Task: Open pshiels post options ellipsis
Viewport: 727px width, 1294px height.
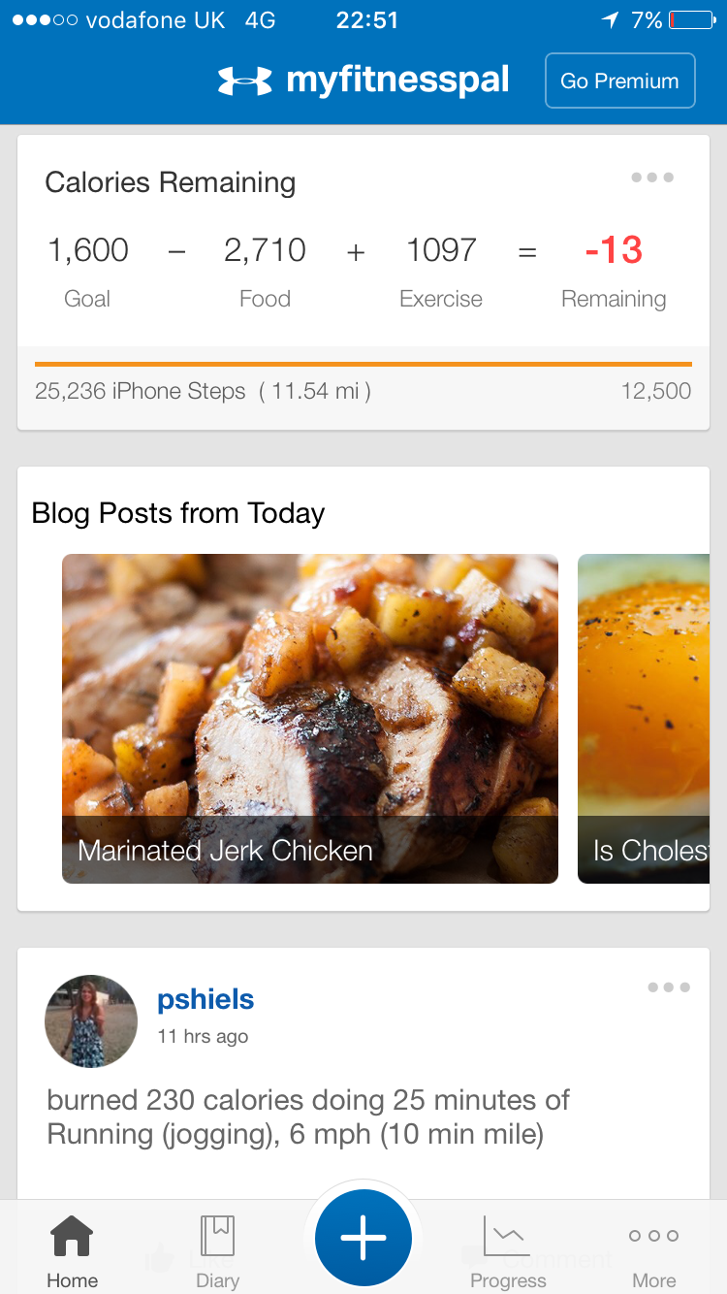Action: click(669, 987)
